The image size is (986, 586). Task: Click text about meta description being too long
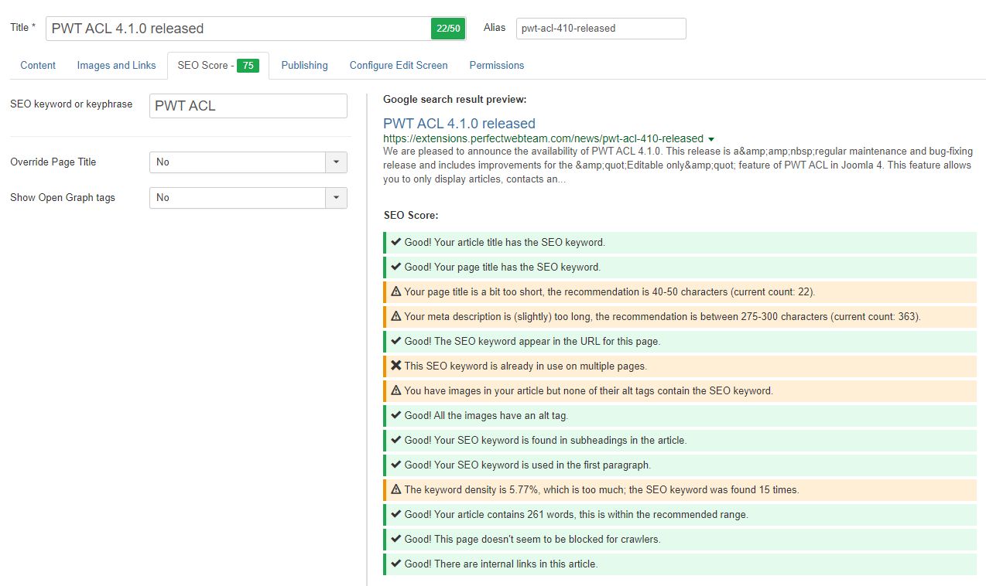(662, 317)
